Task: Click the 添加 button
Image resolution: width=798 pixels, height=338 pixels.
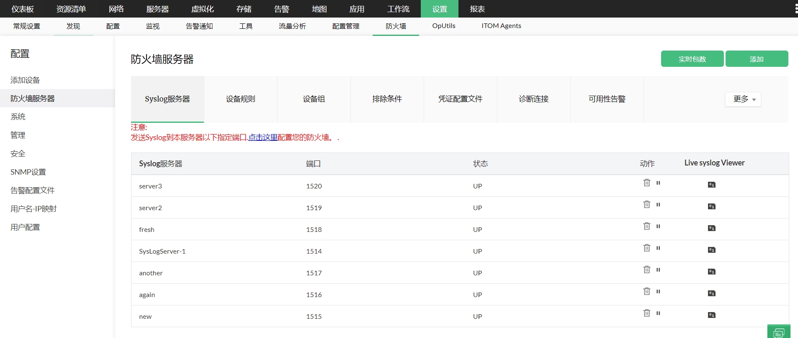Action: pyautogui.click(x=757, y=59)
